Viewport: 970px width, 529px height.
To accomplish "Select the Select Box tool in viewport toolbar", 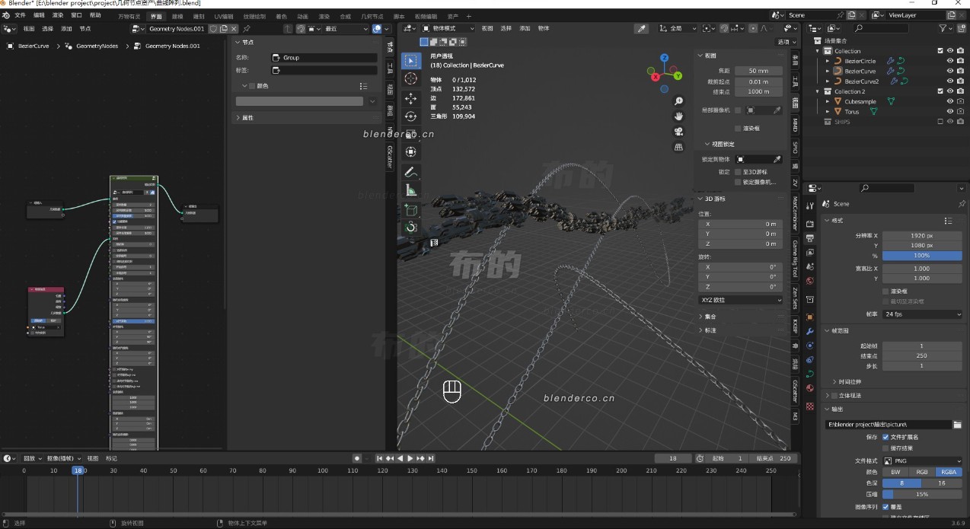I will point(411,60).
